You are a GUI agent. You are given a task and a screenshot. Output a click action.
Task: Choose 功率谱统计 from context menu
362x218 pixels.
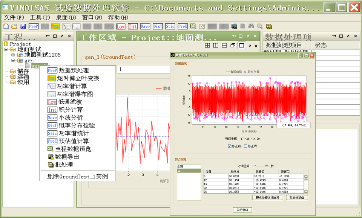(77, 133)
